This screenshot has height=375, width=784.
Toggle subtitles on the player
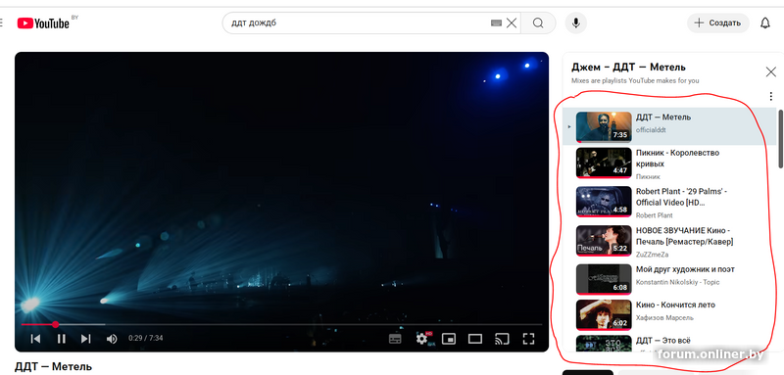395,339
